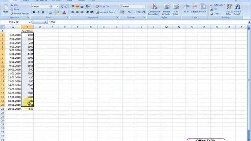This screenshot has width=251, height=141.
Task: Select row 21 header
Action: pos(2,109)
